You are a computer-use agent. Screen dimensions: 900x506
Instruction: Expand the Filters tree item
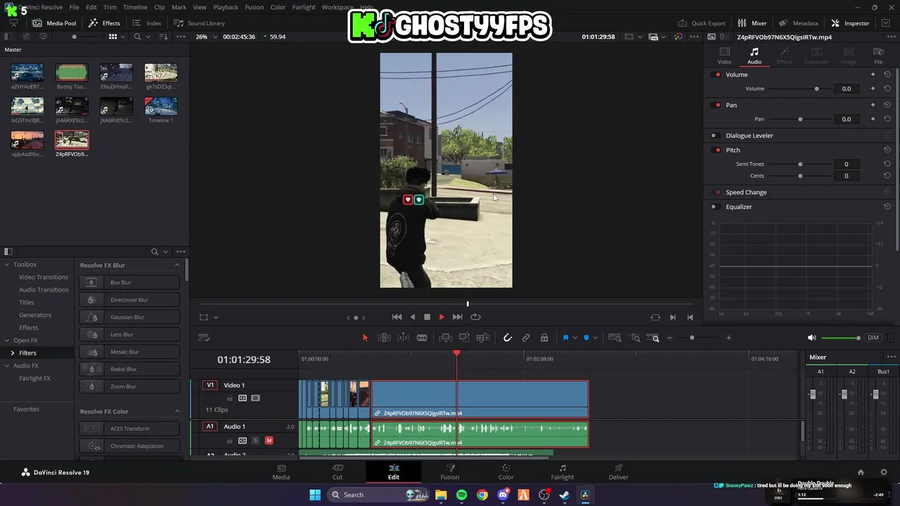click(x=12, y=353)
